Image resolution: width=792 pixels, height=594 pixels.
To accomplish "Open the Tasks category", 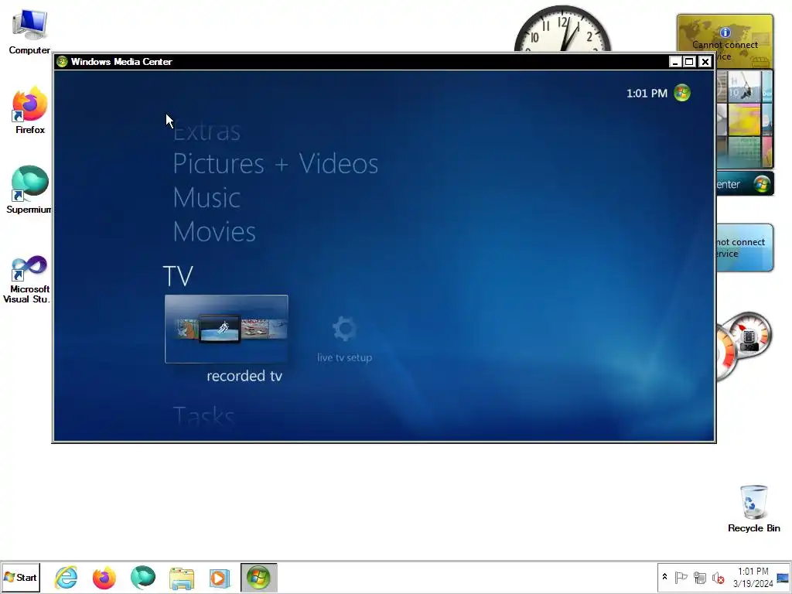I will point(203,416).
